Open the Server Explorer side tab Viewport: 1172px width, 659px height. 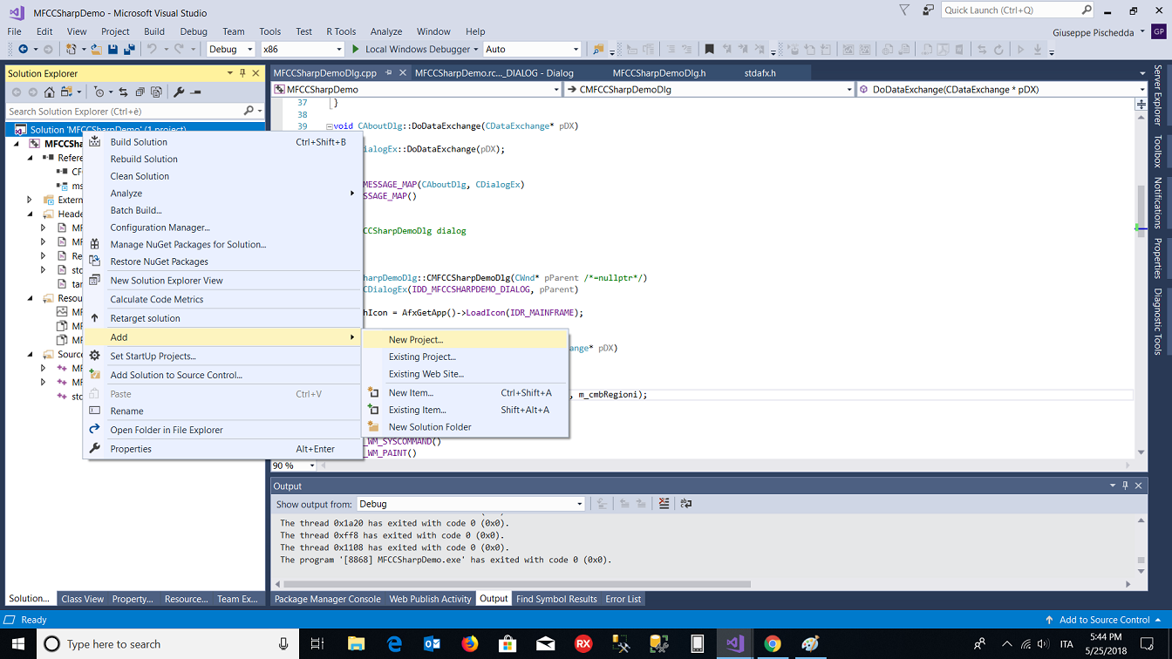coord(1158,95)
